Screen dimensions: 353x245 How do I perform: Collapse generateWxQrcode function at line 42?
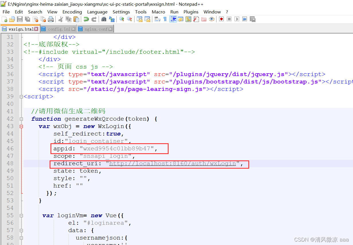[x=21, y=119]
